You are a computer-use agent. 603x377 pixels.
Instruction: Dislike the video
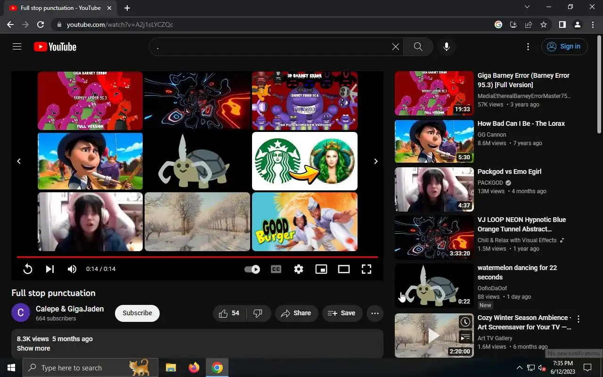pos(258,313)
